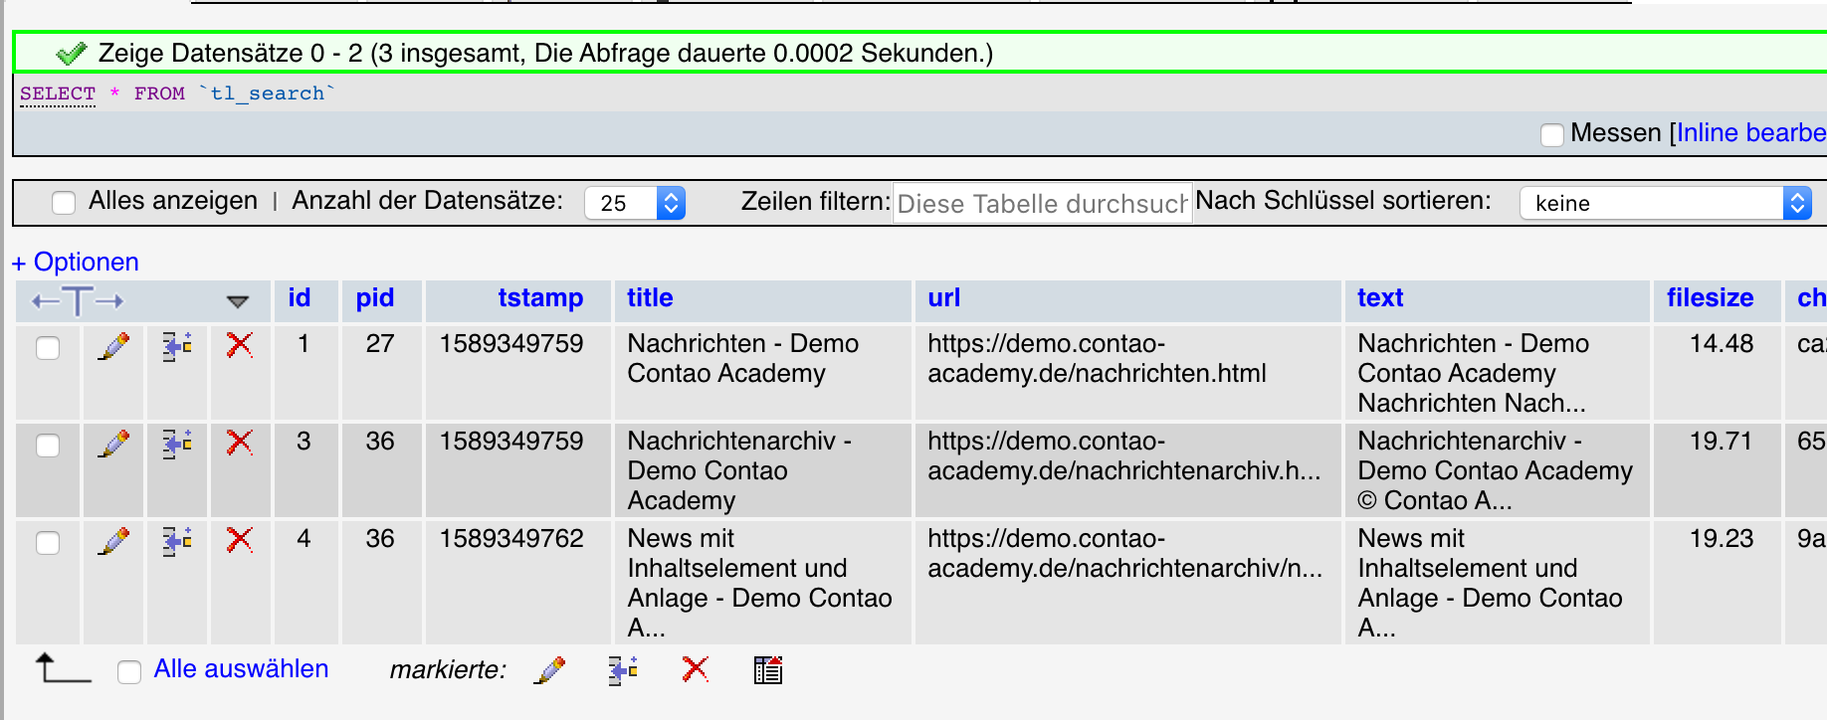
Task: Delete row with id 3 via red X
Action: click(240, 443)
